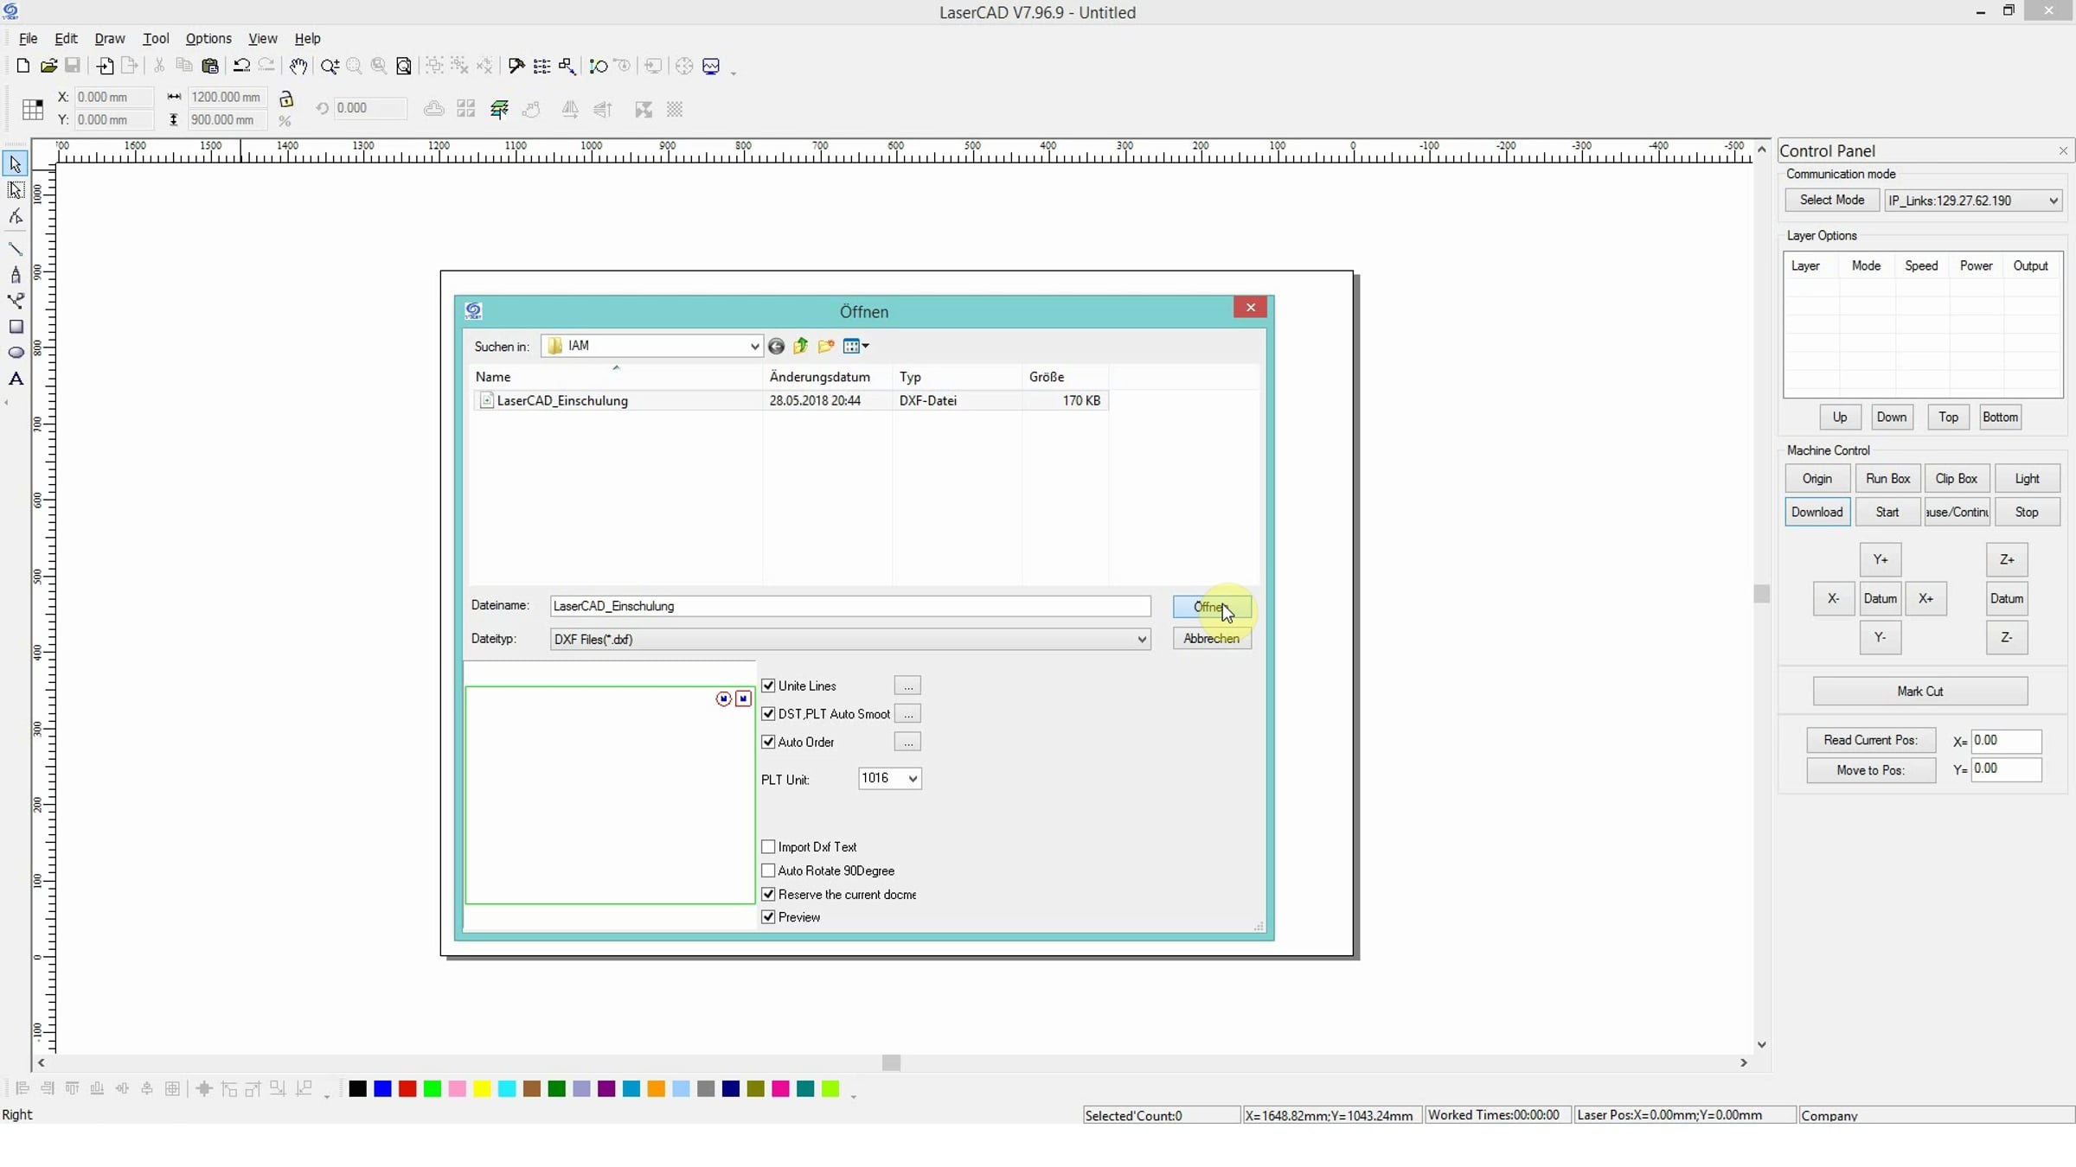Select the Ellipse drawing tool
Image resolution: width=2076 pixels, height=1167 pixels.
click(16, 353)
